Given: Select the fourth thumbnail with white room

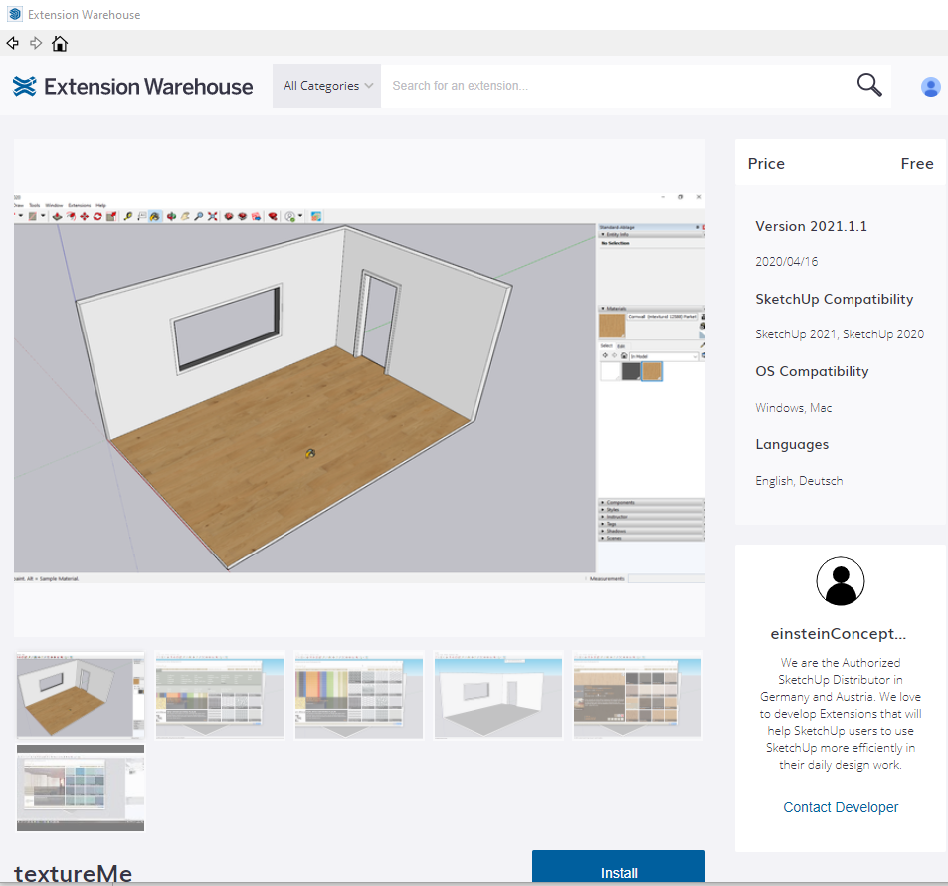Looking at the screenshot, I should point(498,695).
